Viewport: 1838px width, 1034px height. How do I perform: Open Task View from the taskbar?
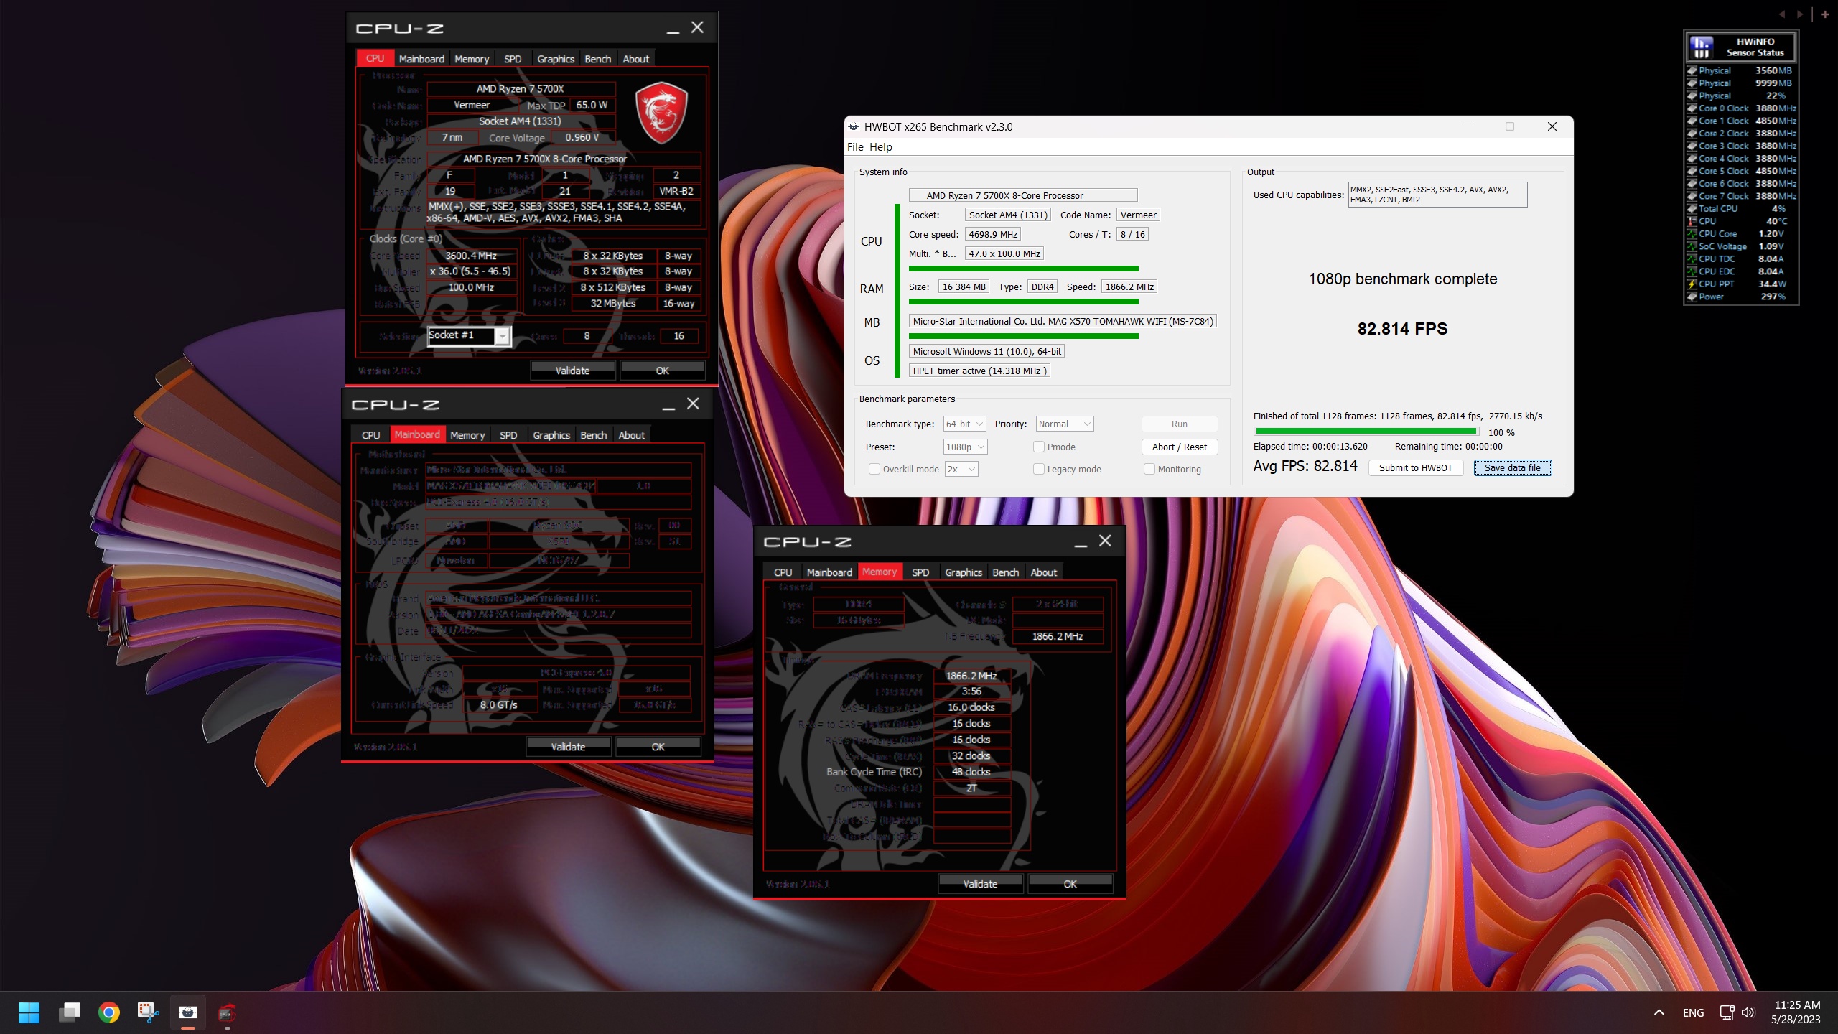pyautogui.click(x=69, y=1012)
